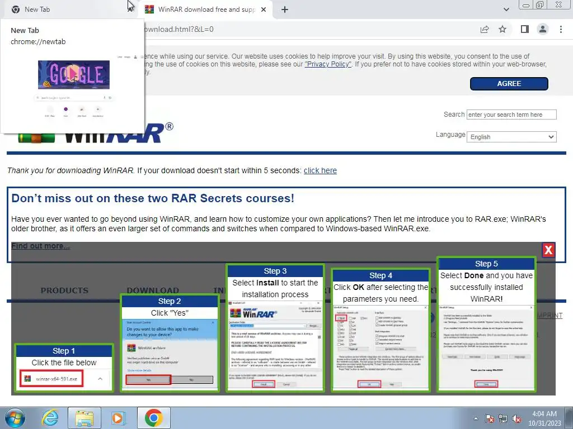Open the Windows Start menu orb
The width and height of the screenshot is (573, 429).
(x=15, y=418)
